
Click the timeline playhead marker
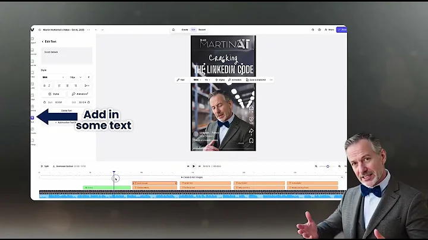pos(114,172)
